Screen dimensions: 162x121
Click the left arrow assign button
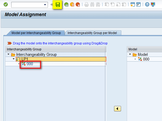(x=118, y=109)
